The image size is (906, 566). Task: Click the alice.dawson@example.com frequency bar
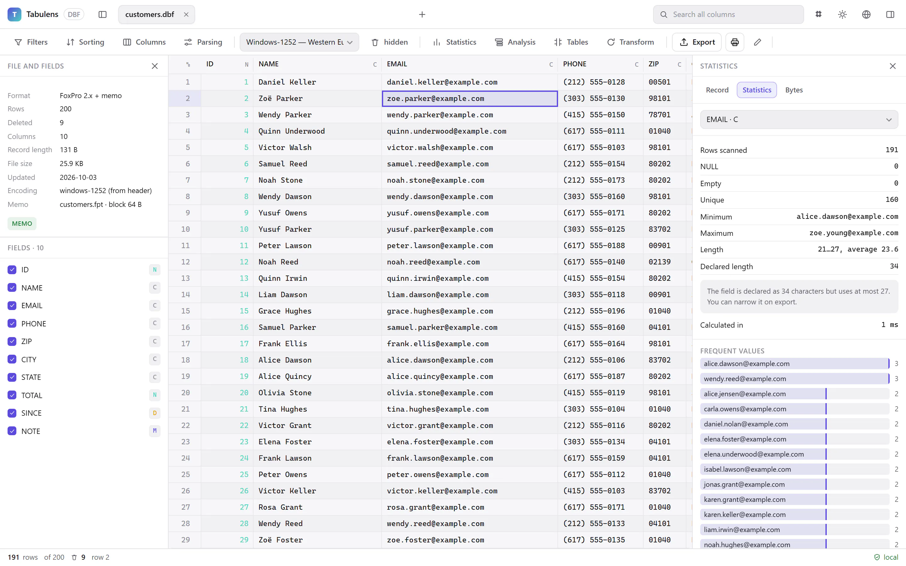tap(795, 363)
